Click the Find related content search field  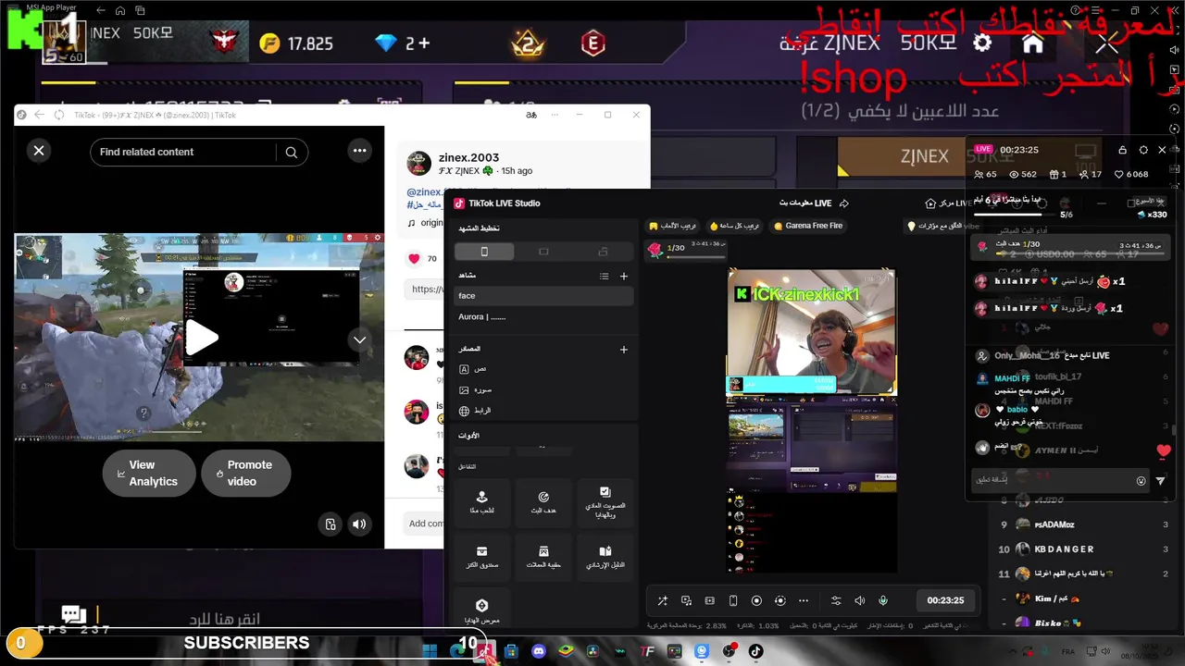click(183, 152)
